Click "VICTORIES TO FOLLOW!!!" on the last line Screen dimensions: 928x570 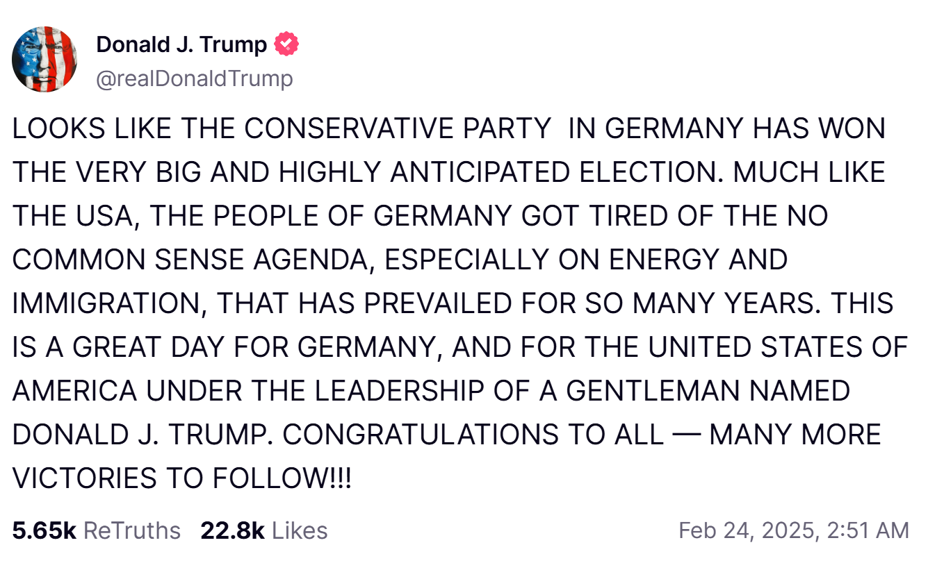pyautogui.click(x=182, y=479)
